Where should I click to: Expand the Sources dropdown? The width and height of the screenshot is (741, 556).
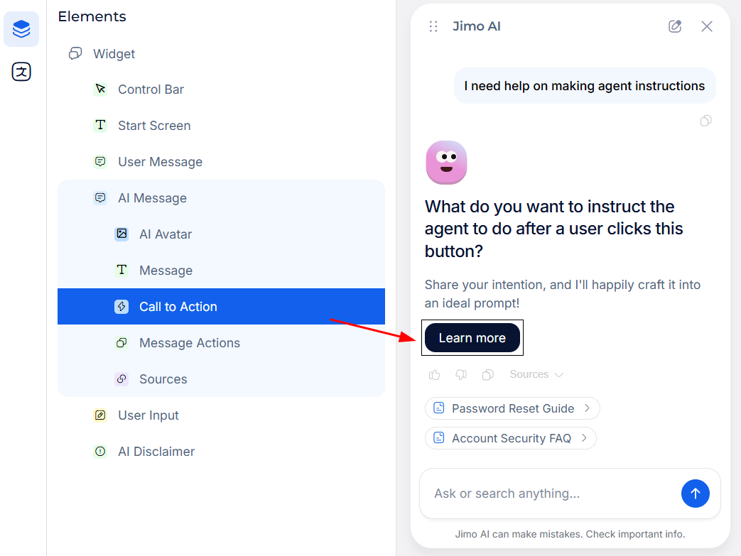(536, 374)
